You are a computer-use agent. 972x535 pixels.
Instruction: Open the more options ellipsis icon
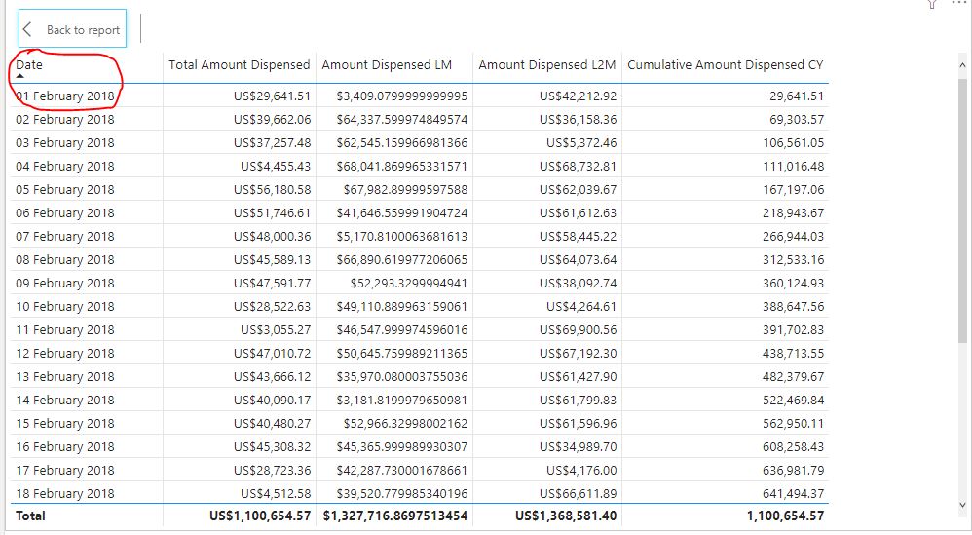click(x=959, y=3)
